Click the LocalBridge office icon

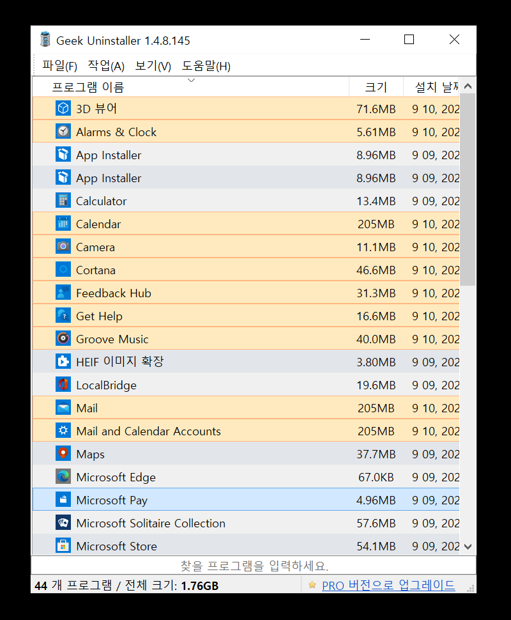point(63,384)
